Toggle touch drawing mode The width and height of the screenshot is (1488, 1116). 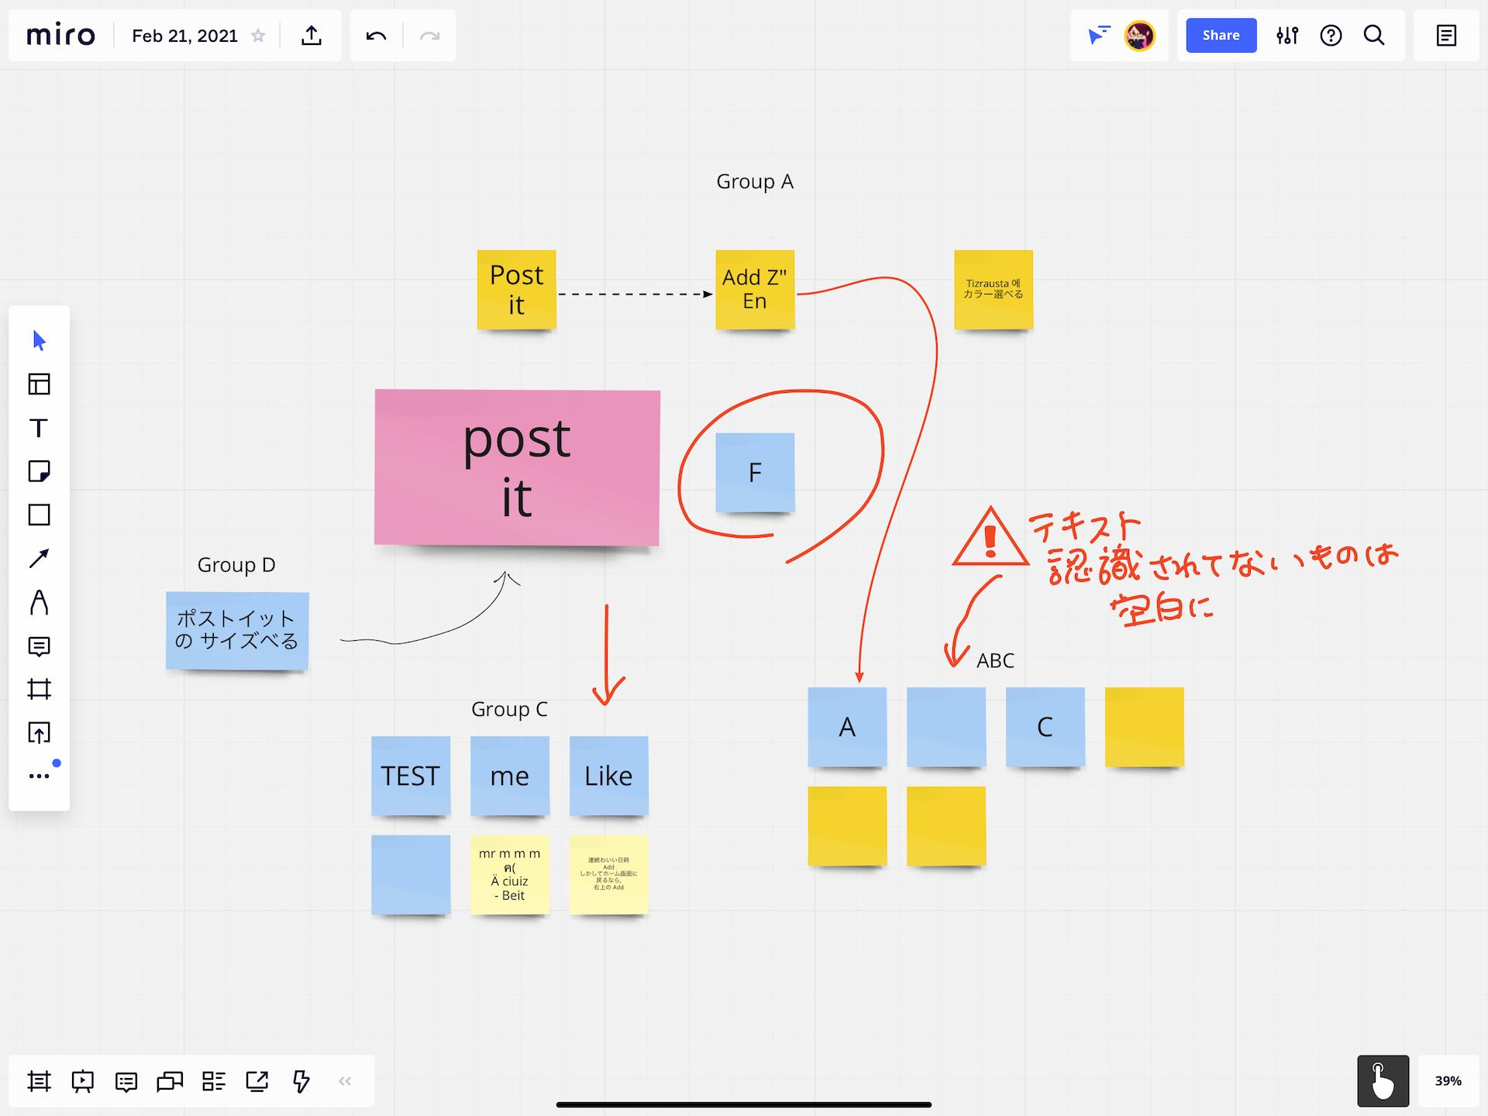click(x=1383, y=1081)
